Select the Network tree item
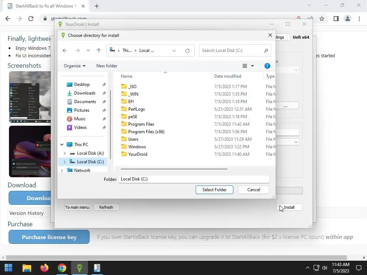The width and height of the screenshot is (367, 275). 82,170
